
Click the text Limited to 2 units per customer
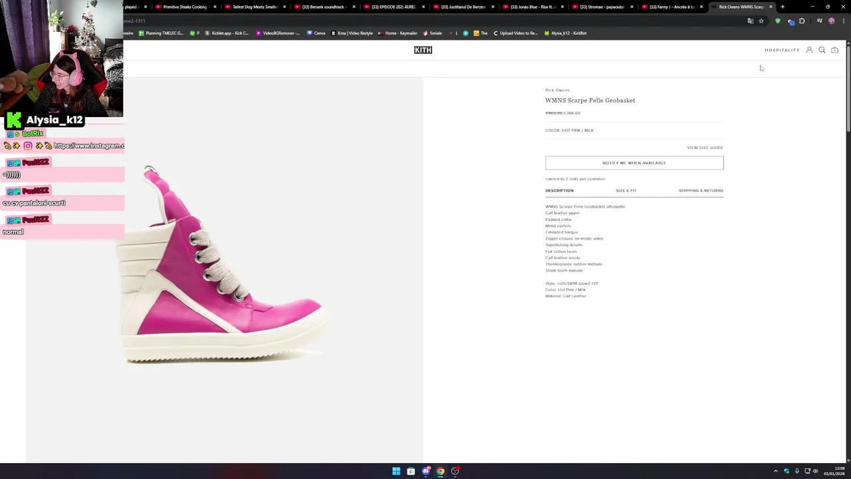pos(575,179)
